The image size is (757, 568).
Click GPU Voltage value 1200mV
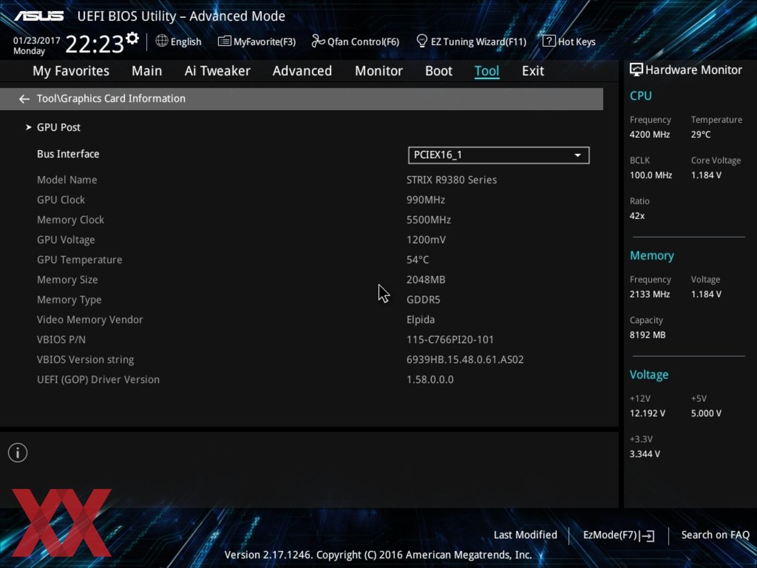pos(426,240)
